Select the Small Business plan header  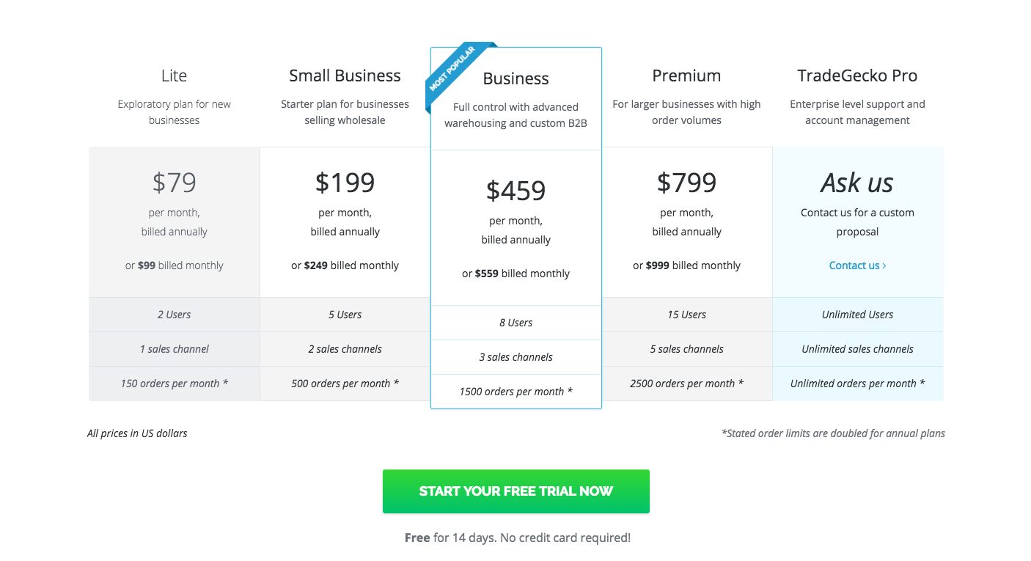(345, 75)
